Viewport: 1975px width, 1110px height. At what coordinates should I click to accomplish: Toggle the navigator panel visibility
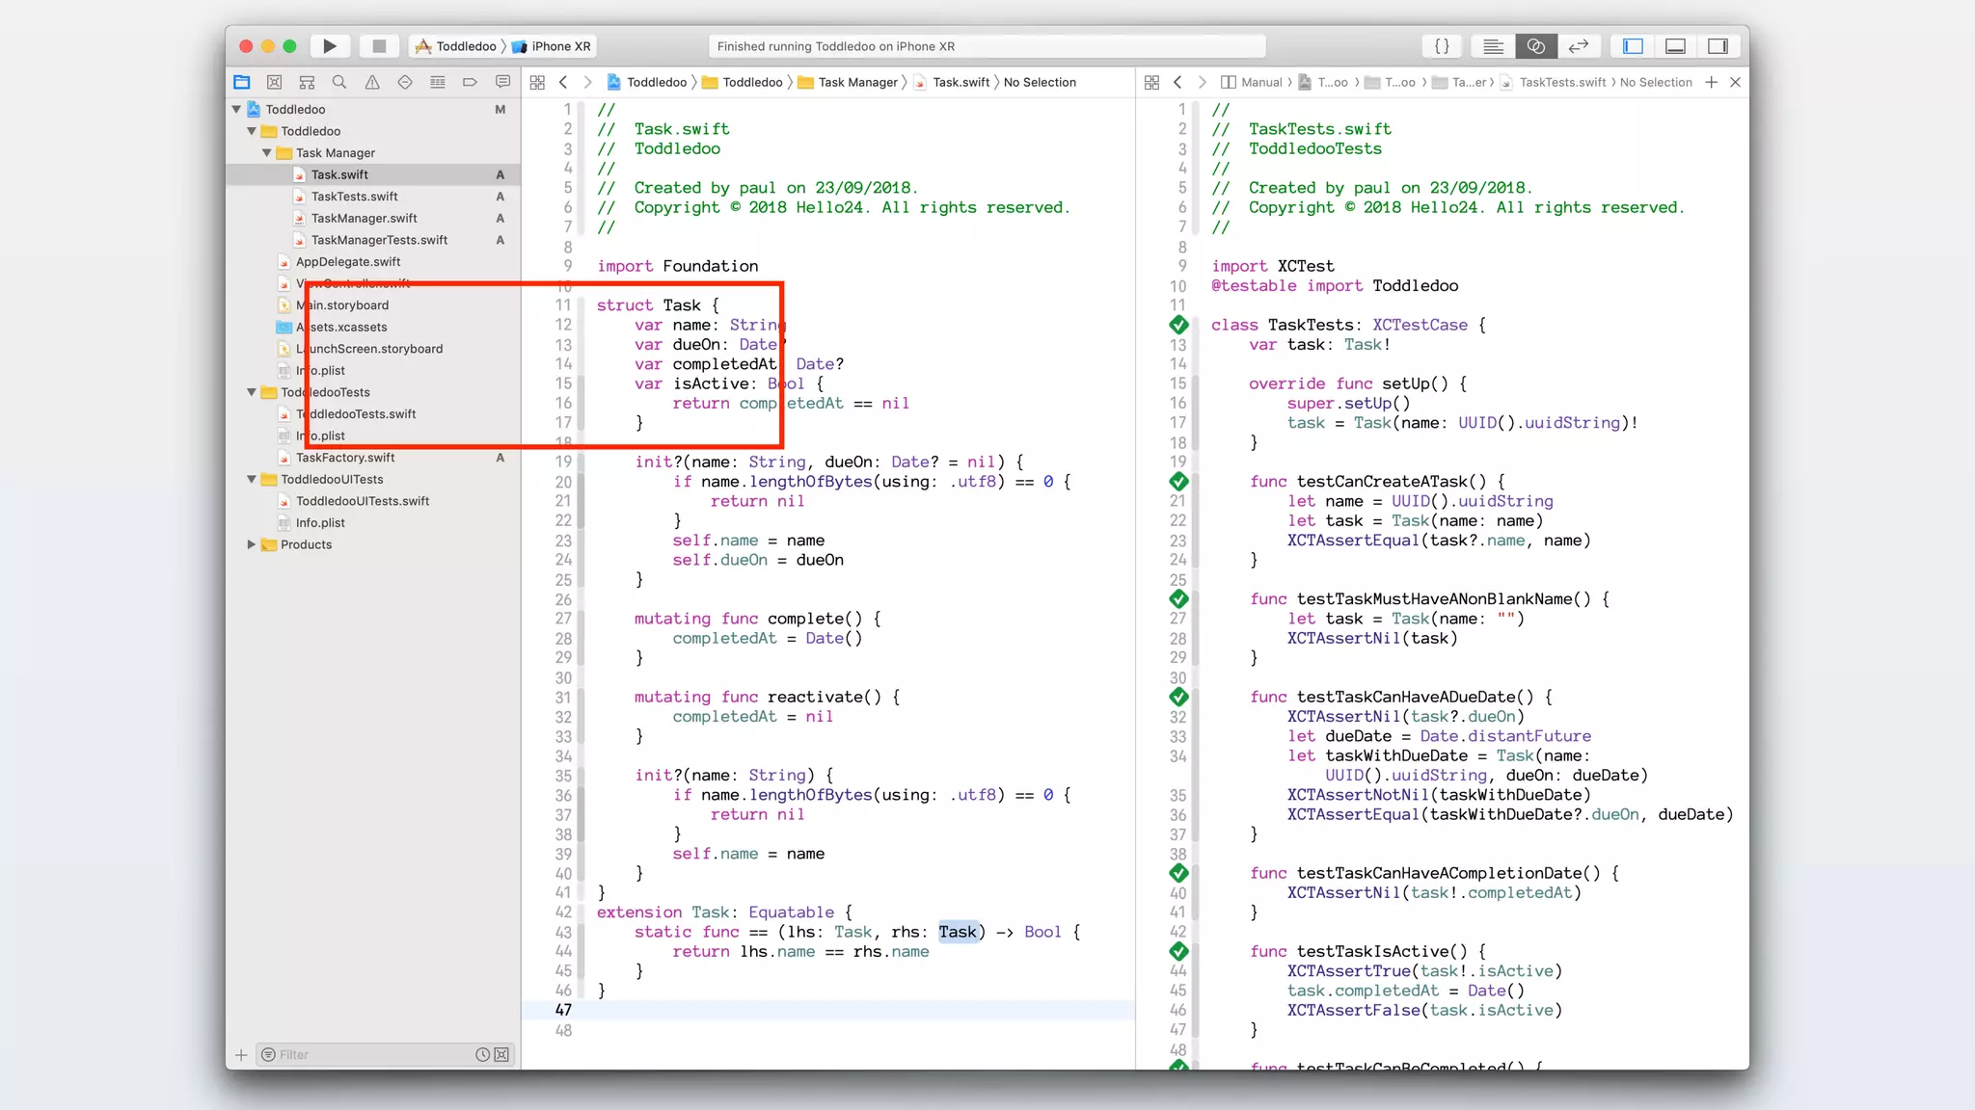point(1633,46)
